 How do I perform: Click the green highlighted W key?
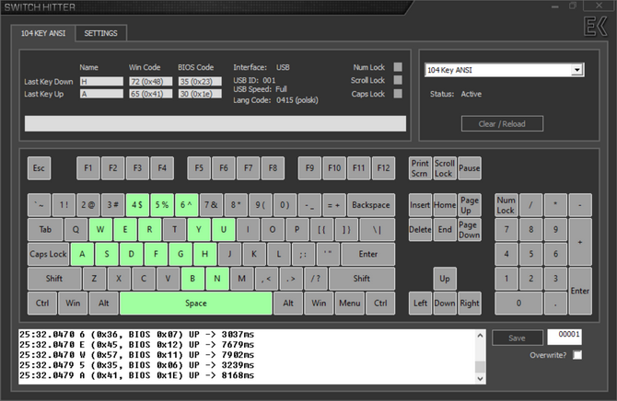(x=100, y=230)
